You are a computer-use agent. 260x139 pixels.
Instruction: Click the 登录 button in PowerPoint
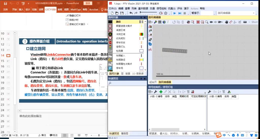click(x=88, y=3)
